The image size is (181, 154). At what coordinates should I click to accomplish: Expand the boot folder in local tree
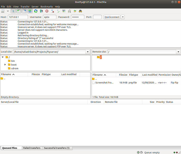[5, 65]
